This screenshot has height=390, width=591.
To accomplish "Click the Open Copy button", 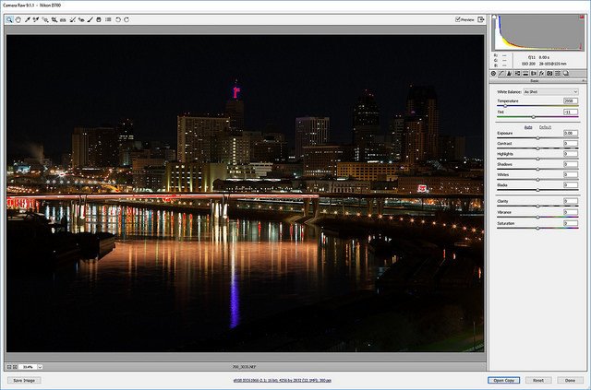I will point(503,380).
